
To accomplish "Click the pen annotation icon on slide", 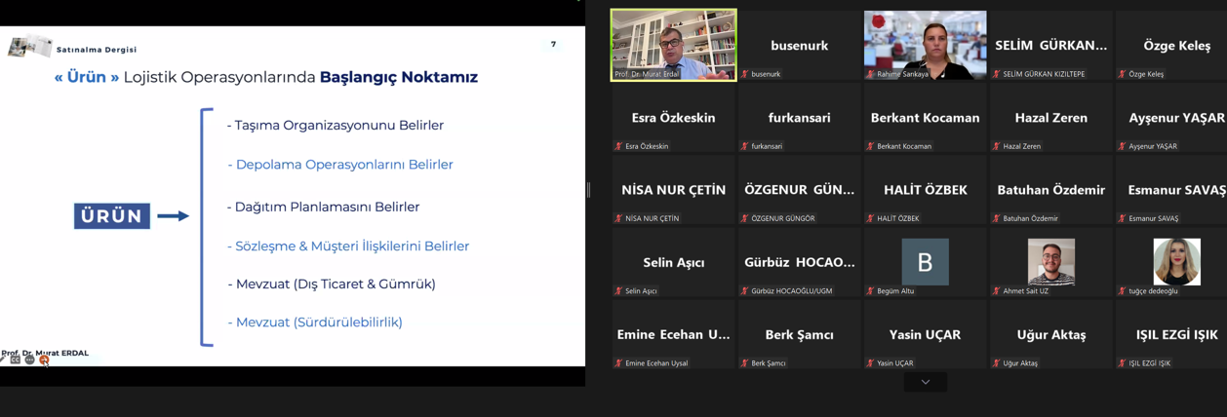I will 4,360.
